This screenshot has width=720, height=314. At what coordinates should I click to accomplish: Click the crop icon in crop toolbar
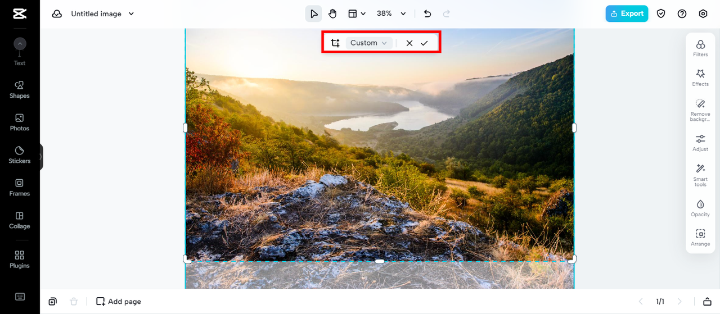point(335,43)
